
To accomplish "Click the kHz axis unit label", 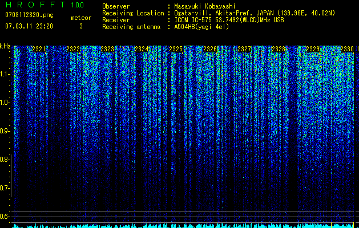I will point(5,46).
